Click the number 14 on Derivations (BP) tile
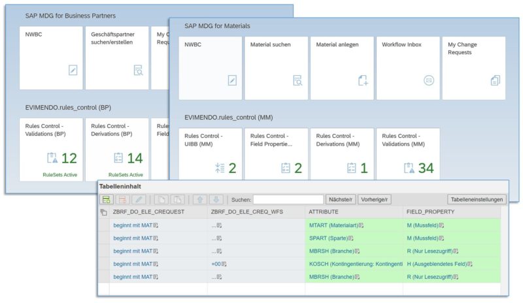Screen dimensions: 523x303 pos(135,158)
